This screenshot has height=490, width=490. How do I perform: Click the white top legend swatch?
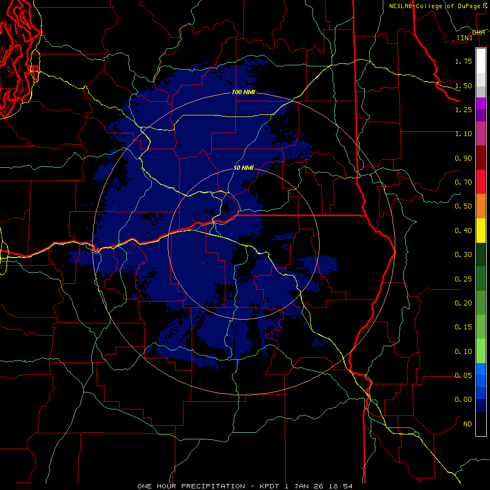coord(481,60)
